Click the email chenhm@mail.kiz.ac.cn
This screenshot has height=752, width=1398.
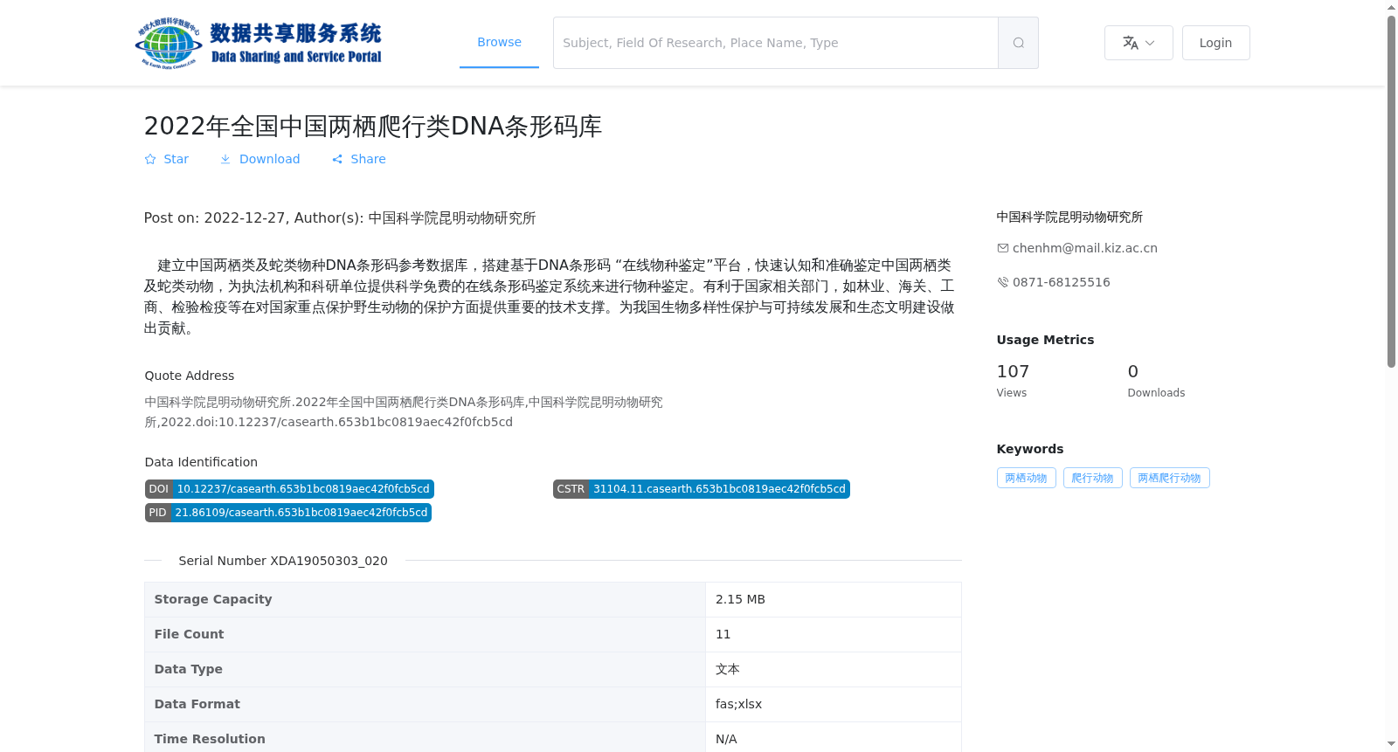[1084, 248]
